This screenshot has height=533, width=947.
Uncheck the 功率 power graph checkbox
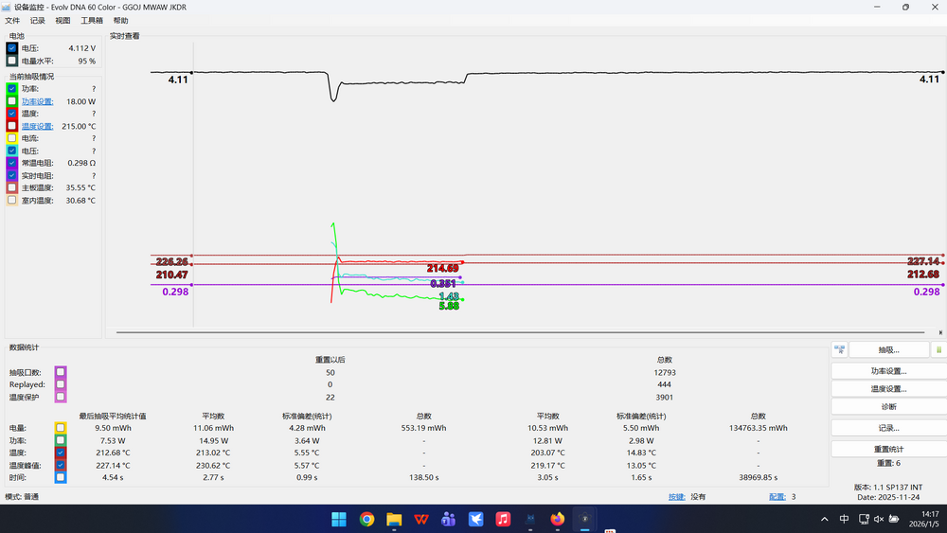pyautogui.click(x=12, y=89)
